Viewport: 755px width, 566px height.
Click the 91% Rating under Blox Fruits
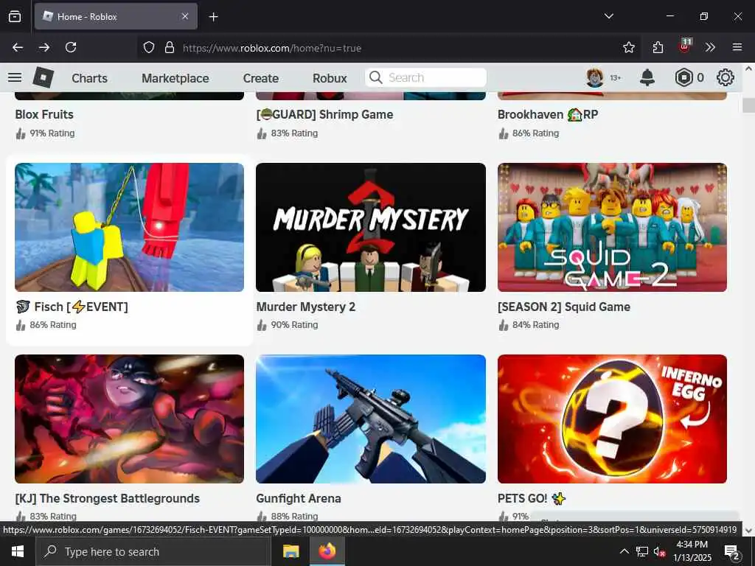point(52,133)
